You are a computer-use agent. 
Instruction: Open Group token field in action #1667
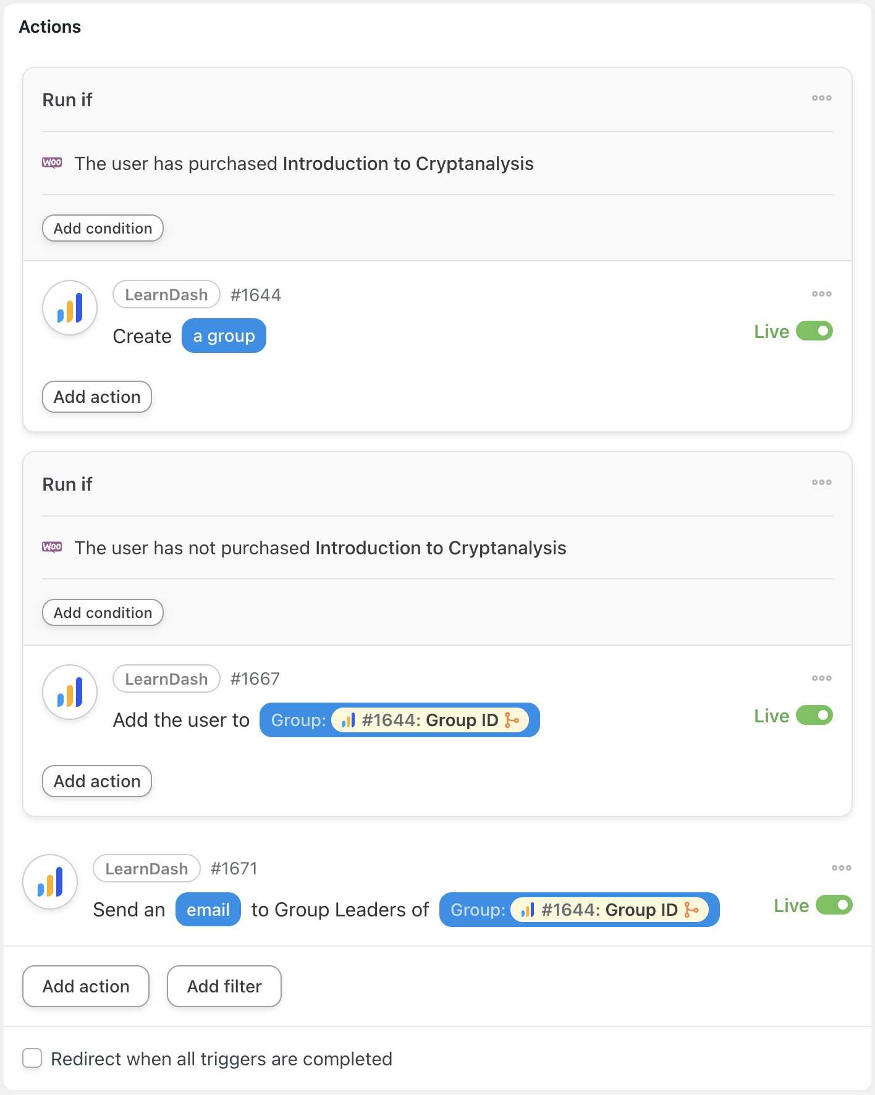click(x=399, y=721)
